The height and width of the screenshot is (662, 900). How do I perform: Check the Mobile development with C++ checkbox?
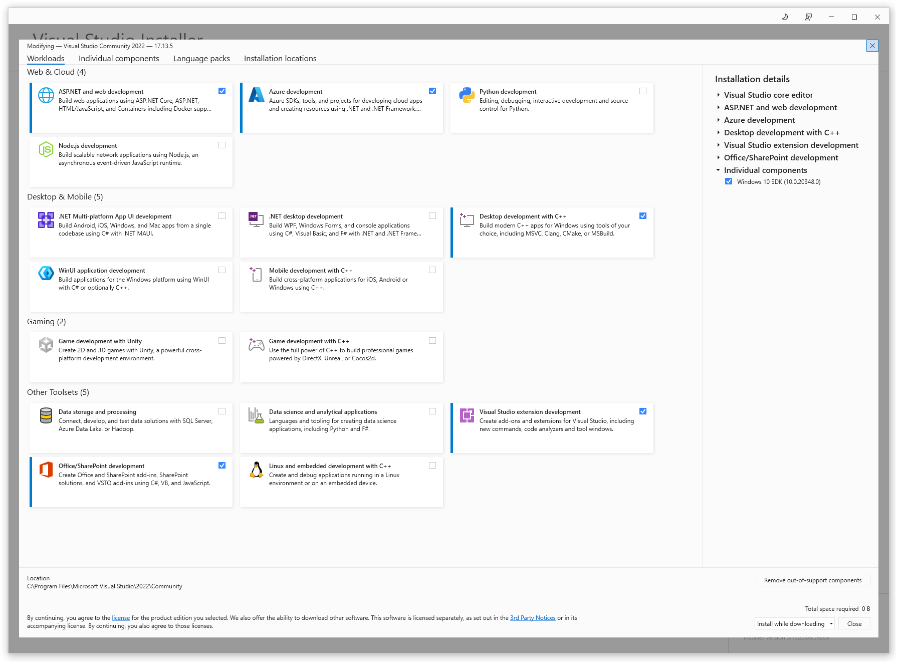point(432,270)
